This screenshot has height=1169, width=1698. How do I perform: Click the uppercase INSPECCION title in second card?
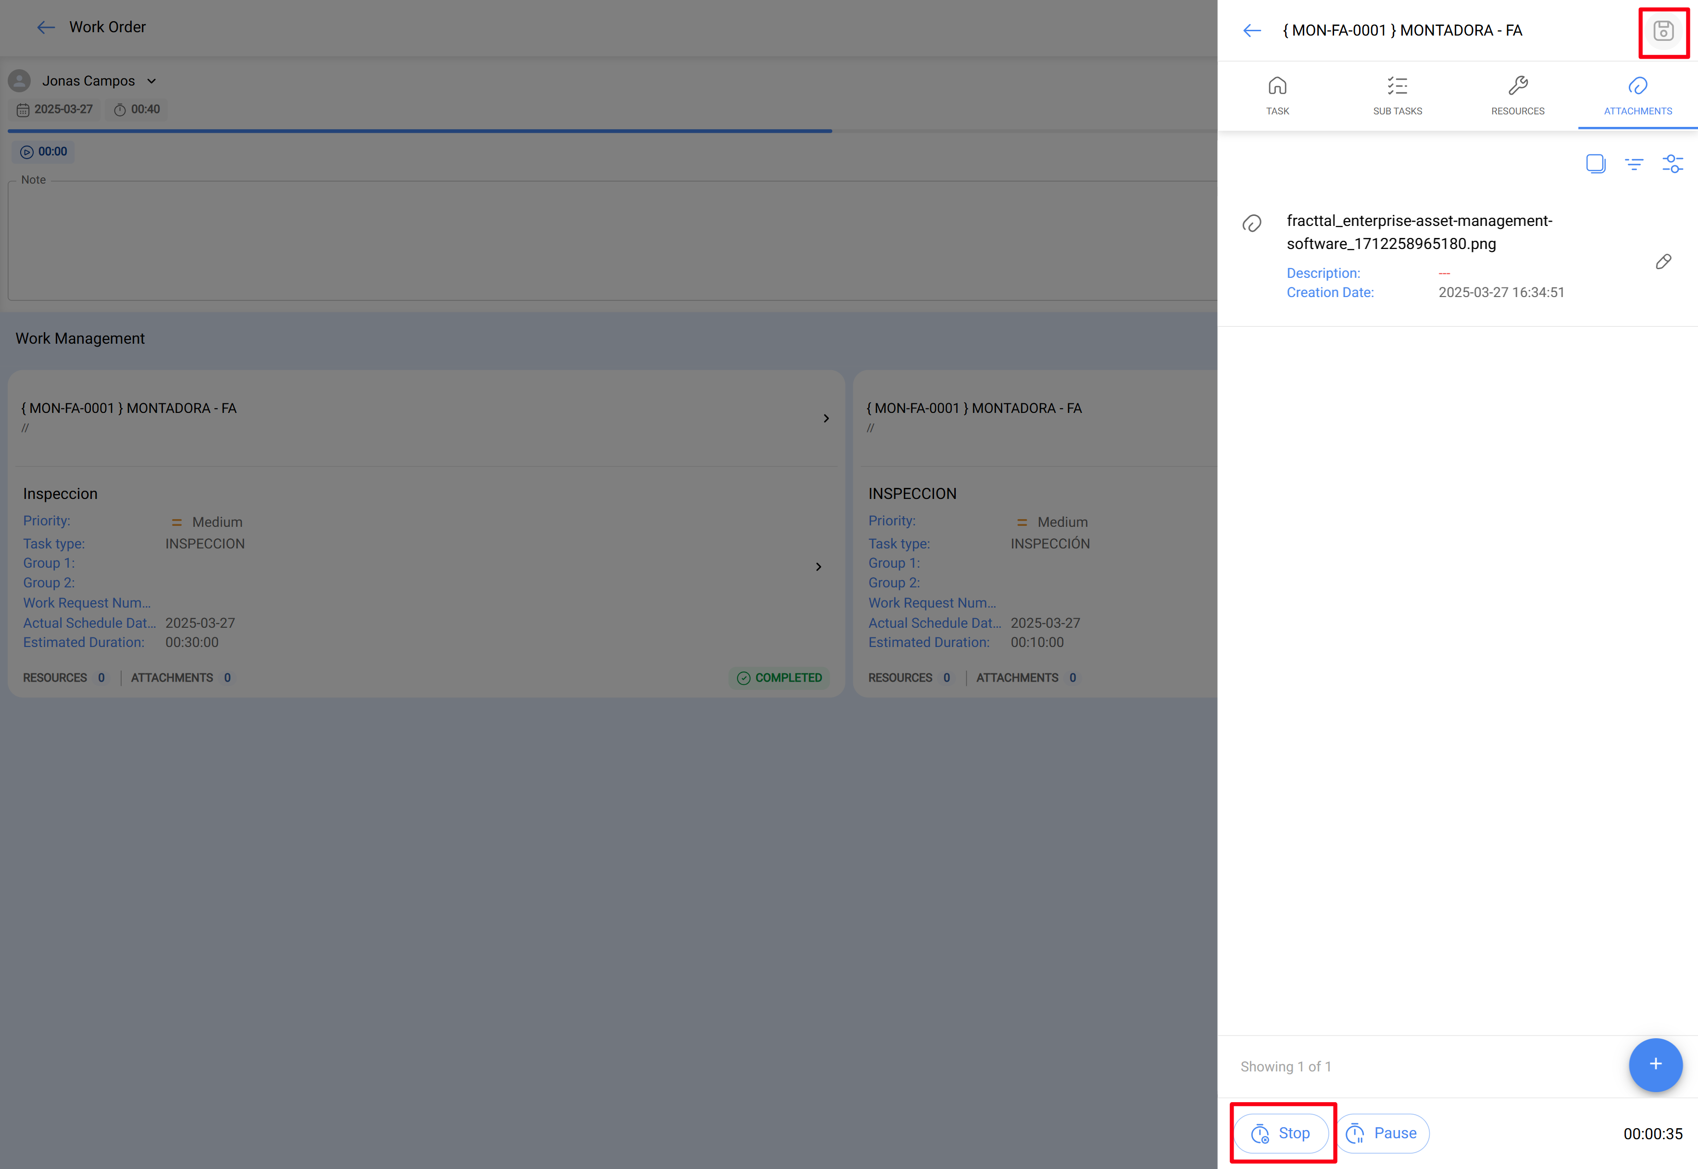tap(912, 494)
